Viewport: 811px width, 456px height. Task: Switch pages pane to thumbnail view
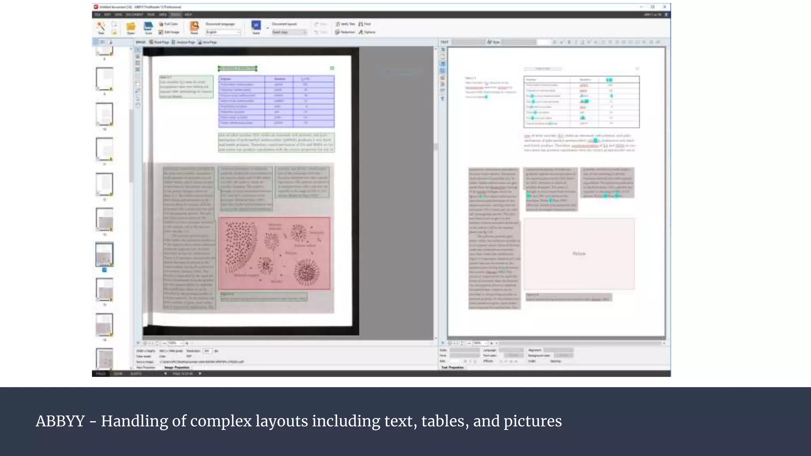click(x=96, y=42)
